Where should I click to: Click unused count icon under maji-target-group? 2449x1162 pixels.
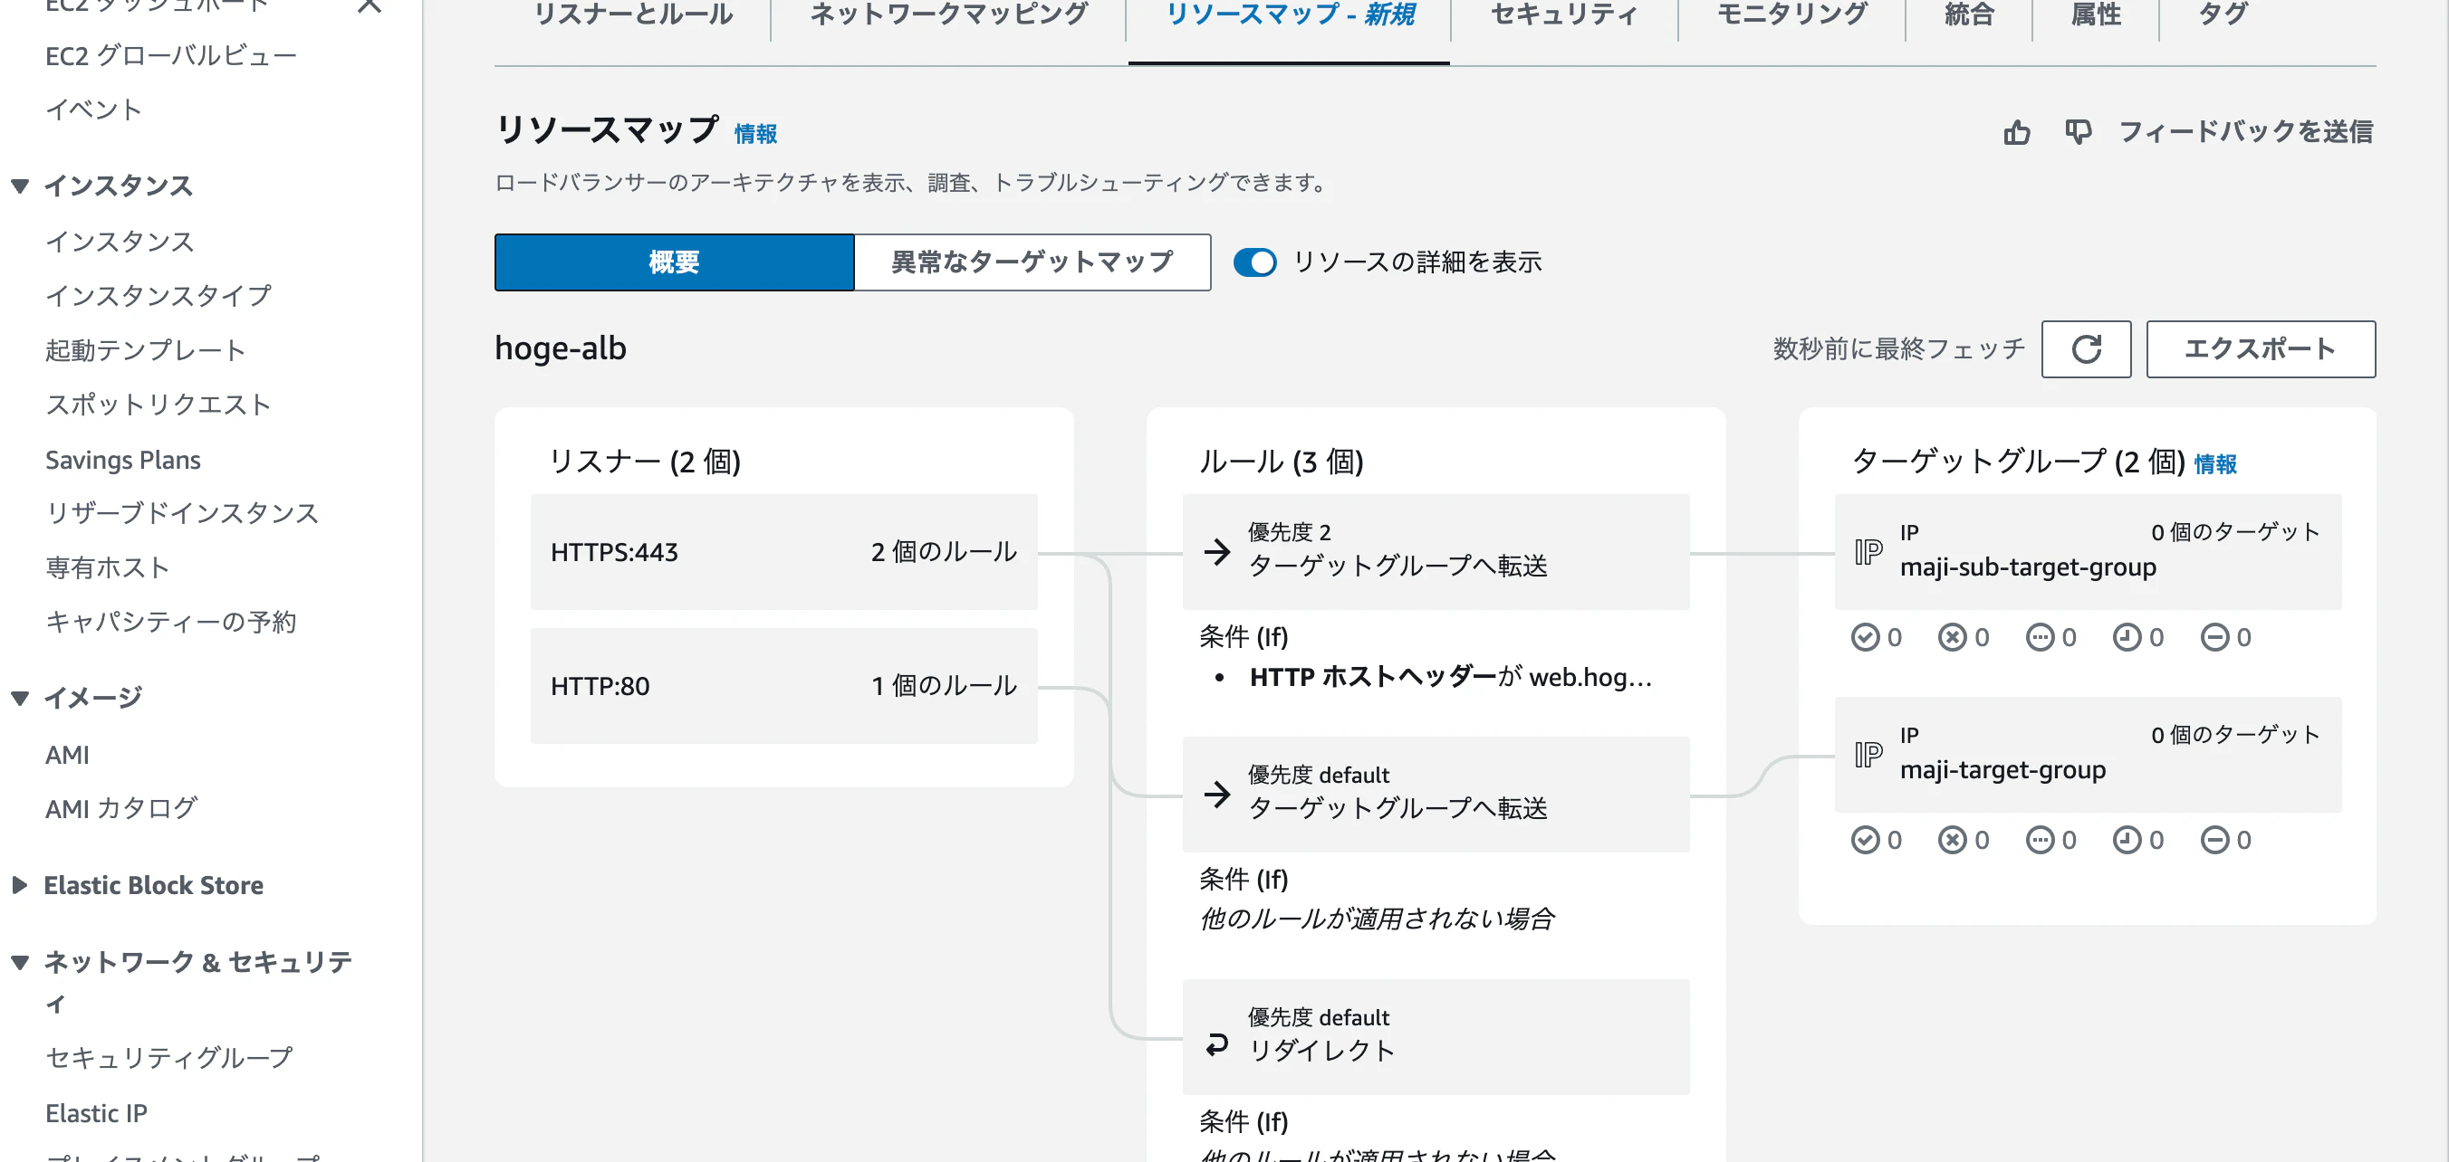pyautogui.click(x=2041, y=840)
